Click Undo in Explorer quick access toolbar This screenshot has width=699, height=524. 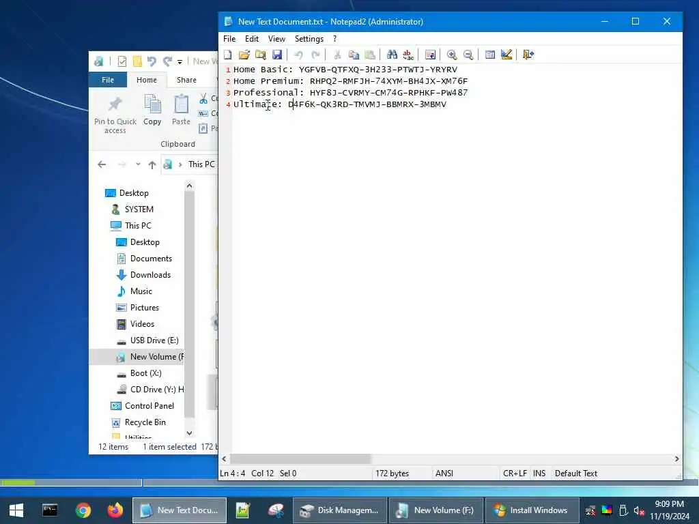pyautogui.click(x=152, y=61)
